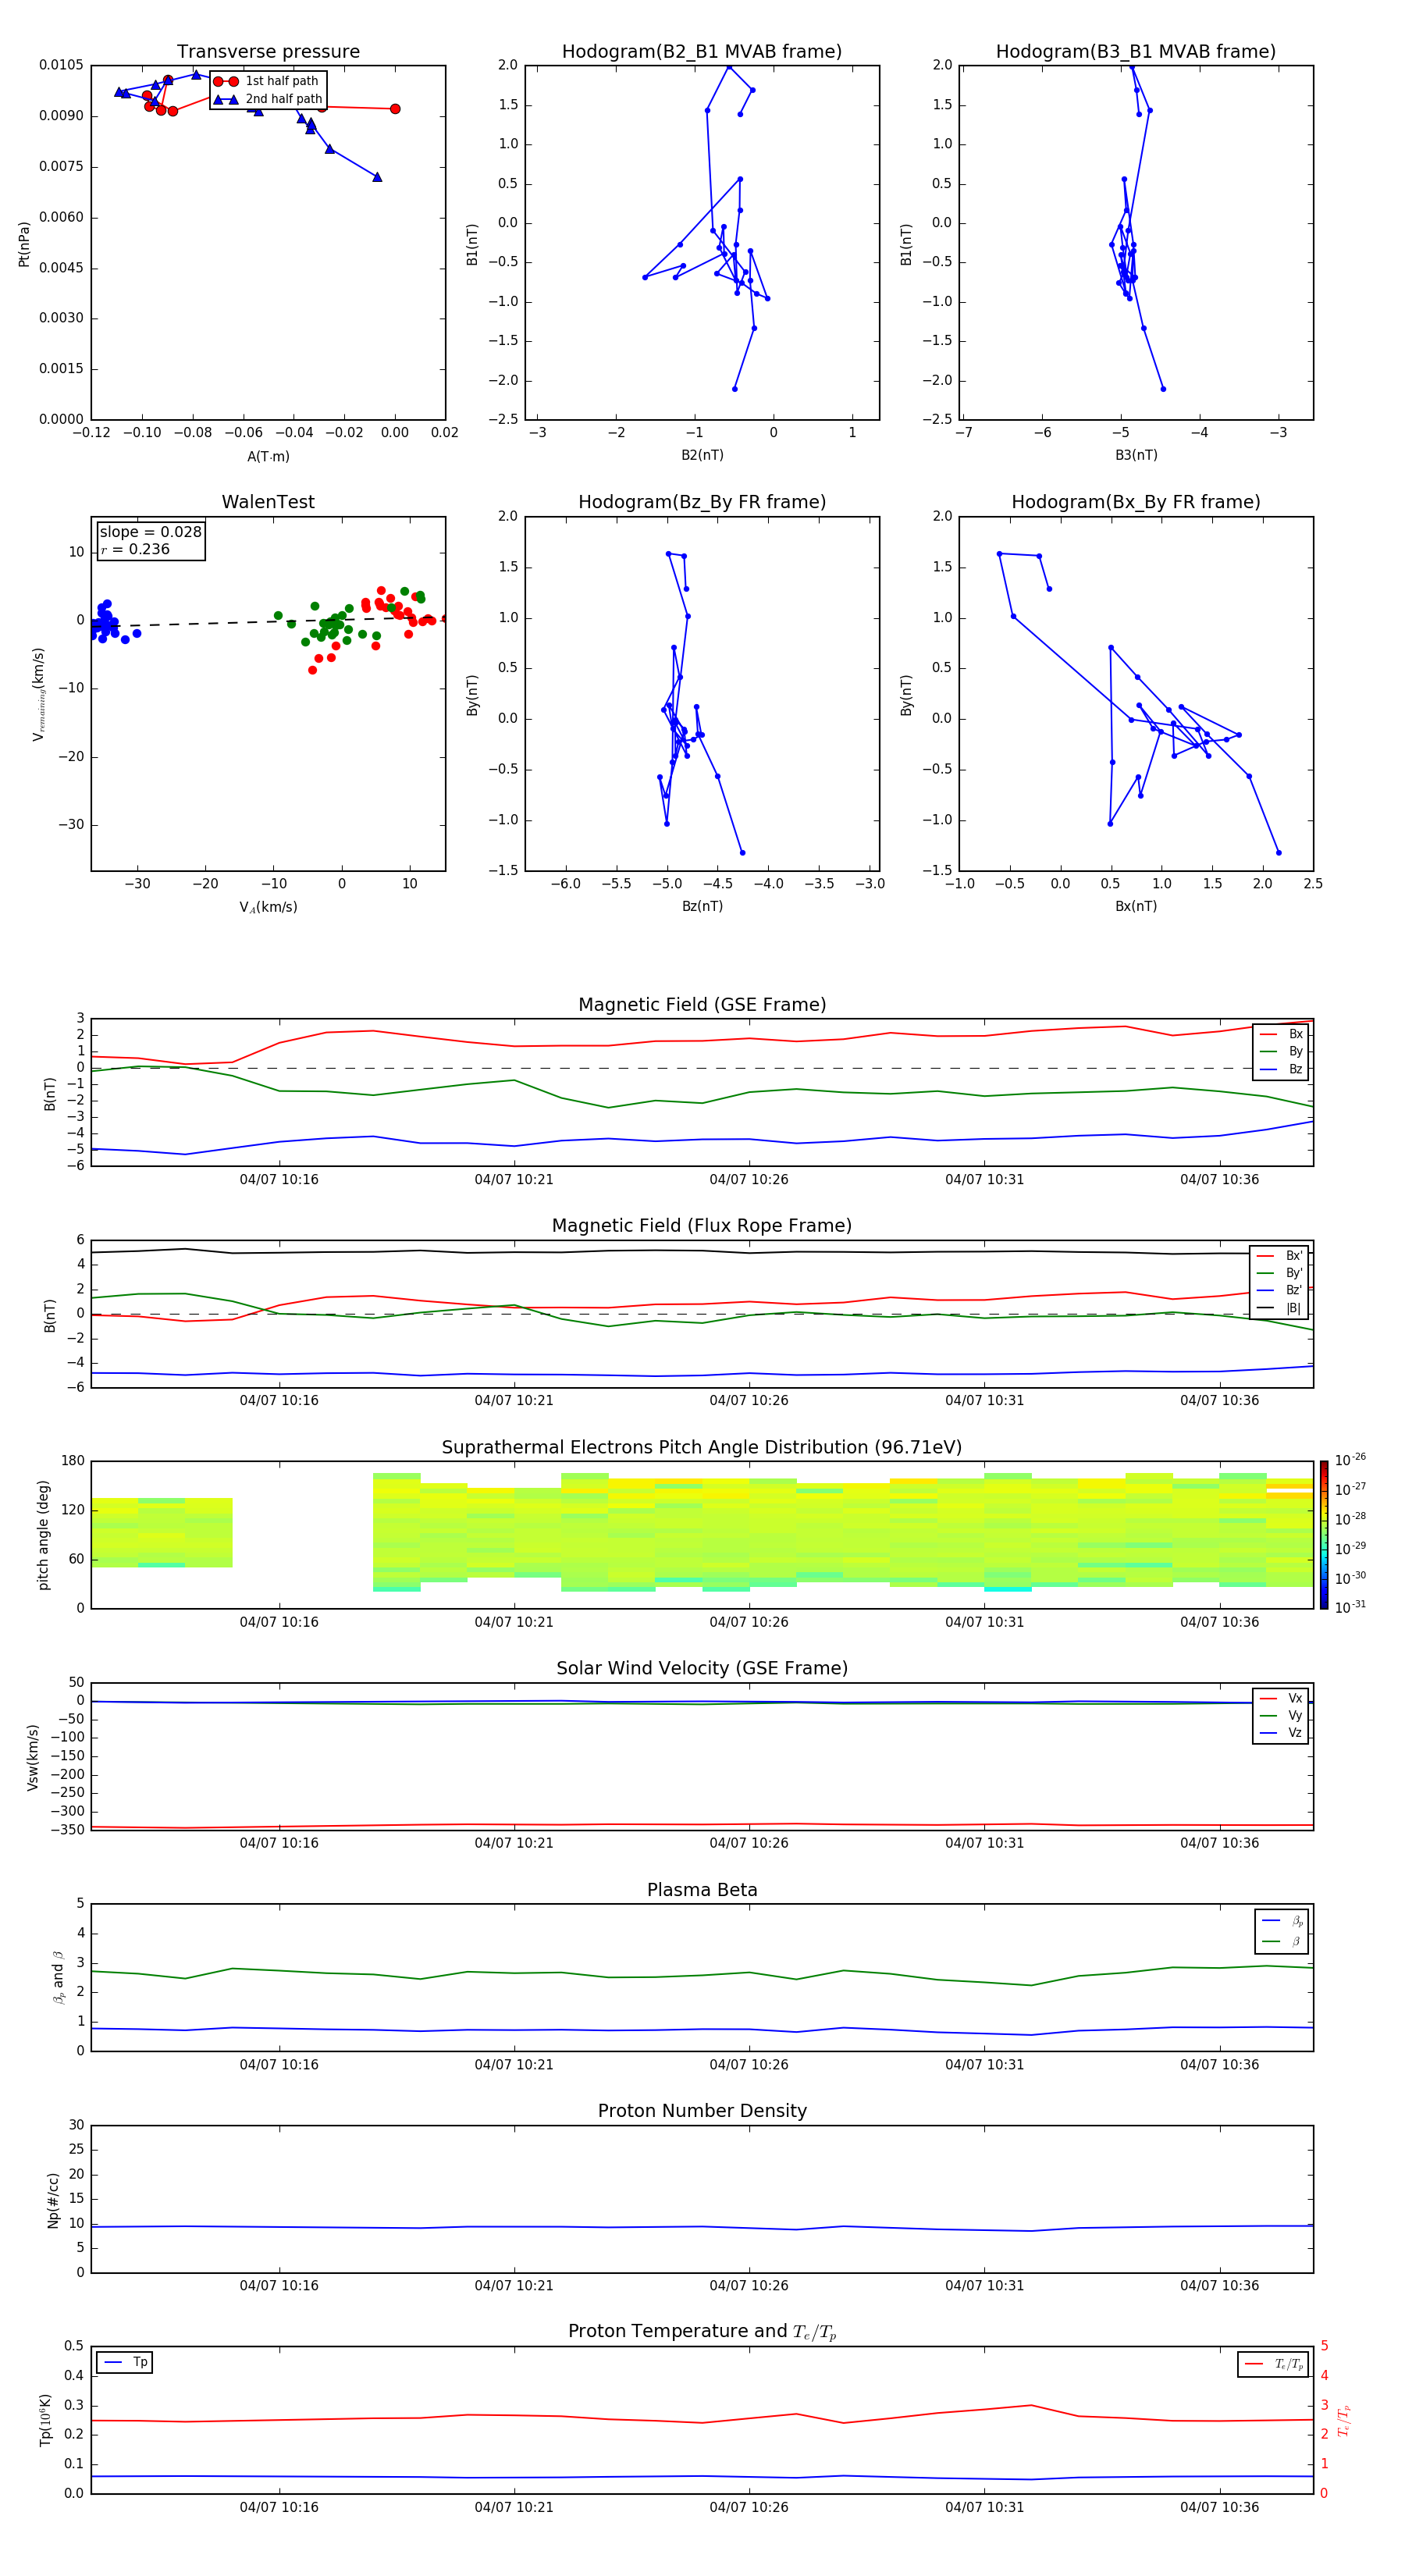Click the −350 tick on Vsw axis
This screenshot has width=1405, height=2576.
click(67, 1830)
